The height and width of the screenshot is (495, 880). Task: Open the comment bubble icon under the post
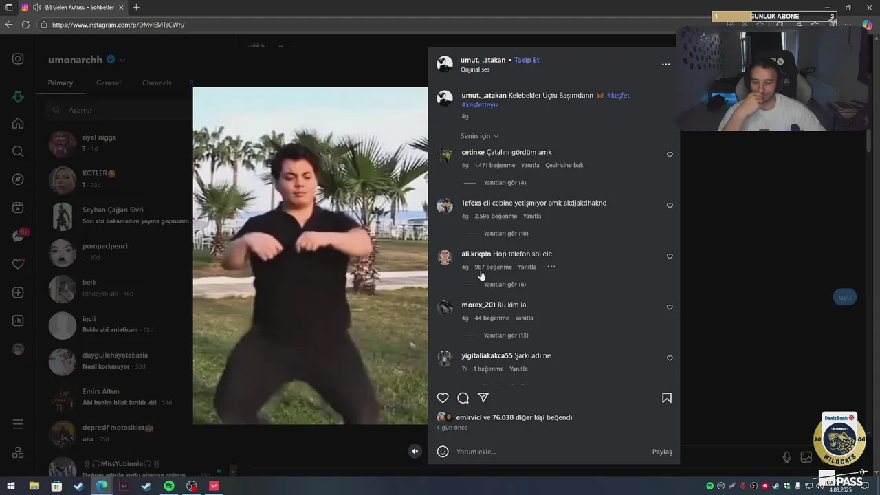(463, 398)
